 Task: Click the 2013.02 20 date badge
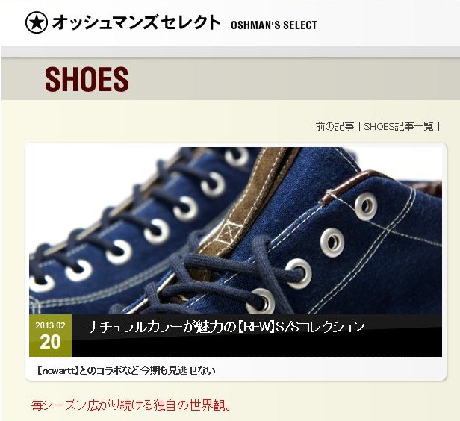(51, 335)
